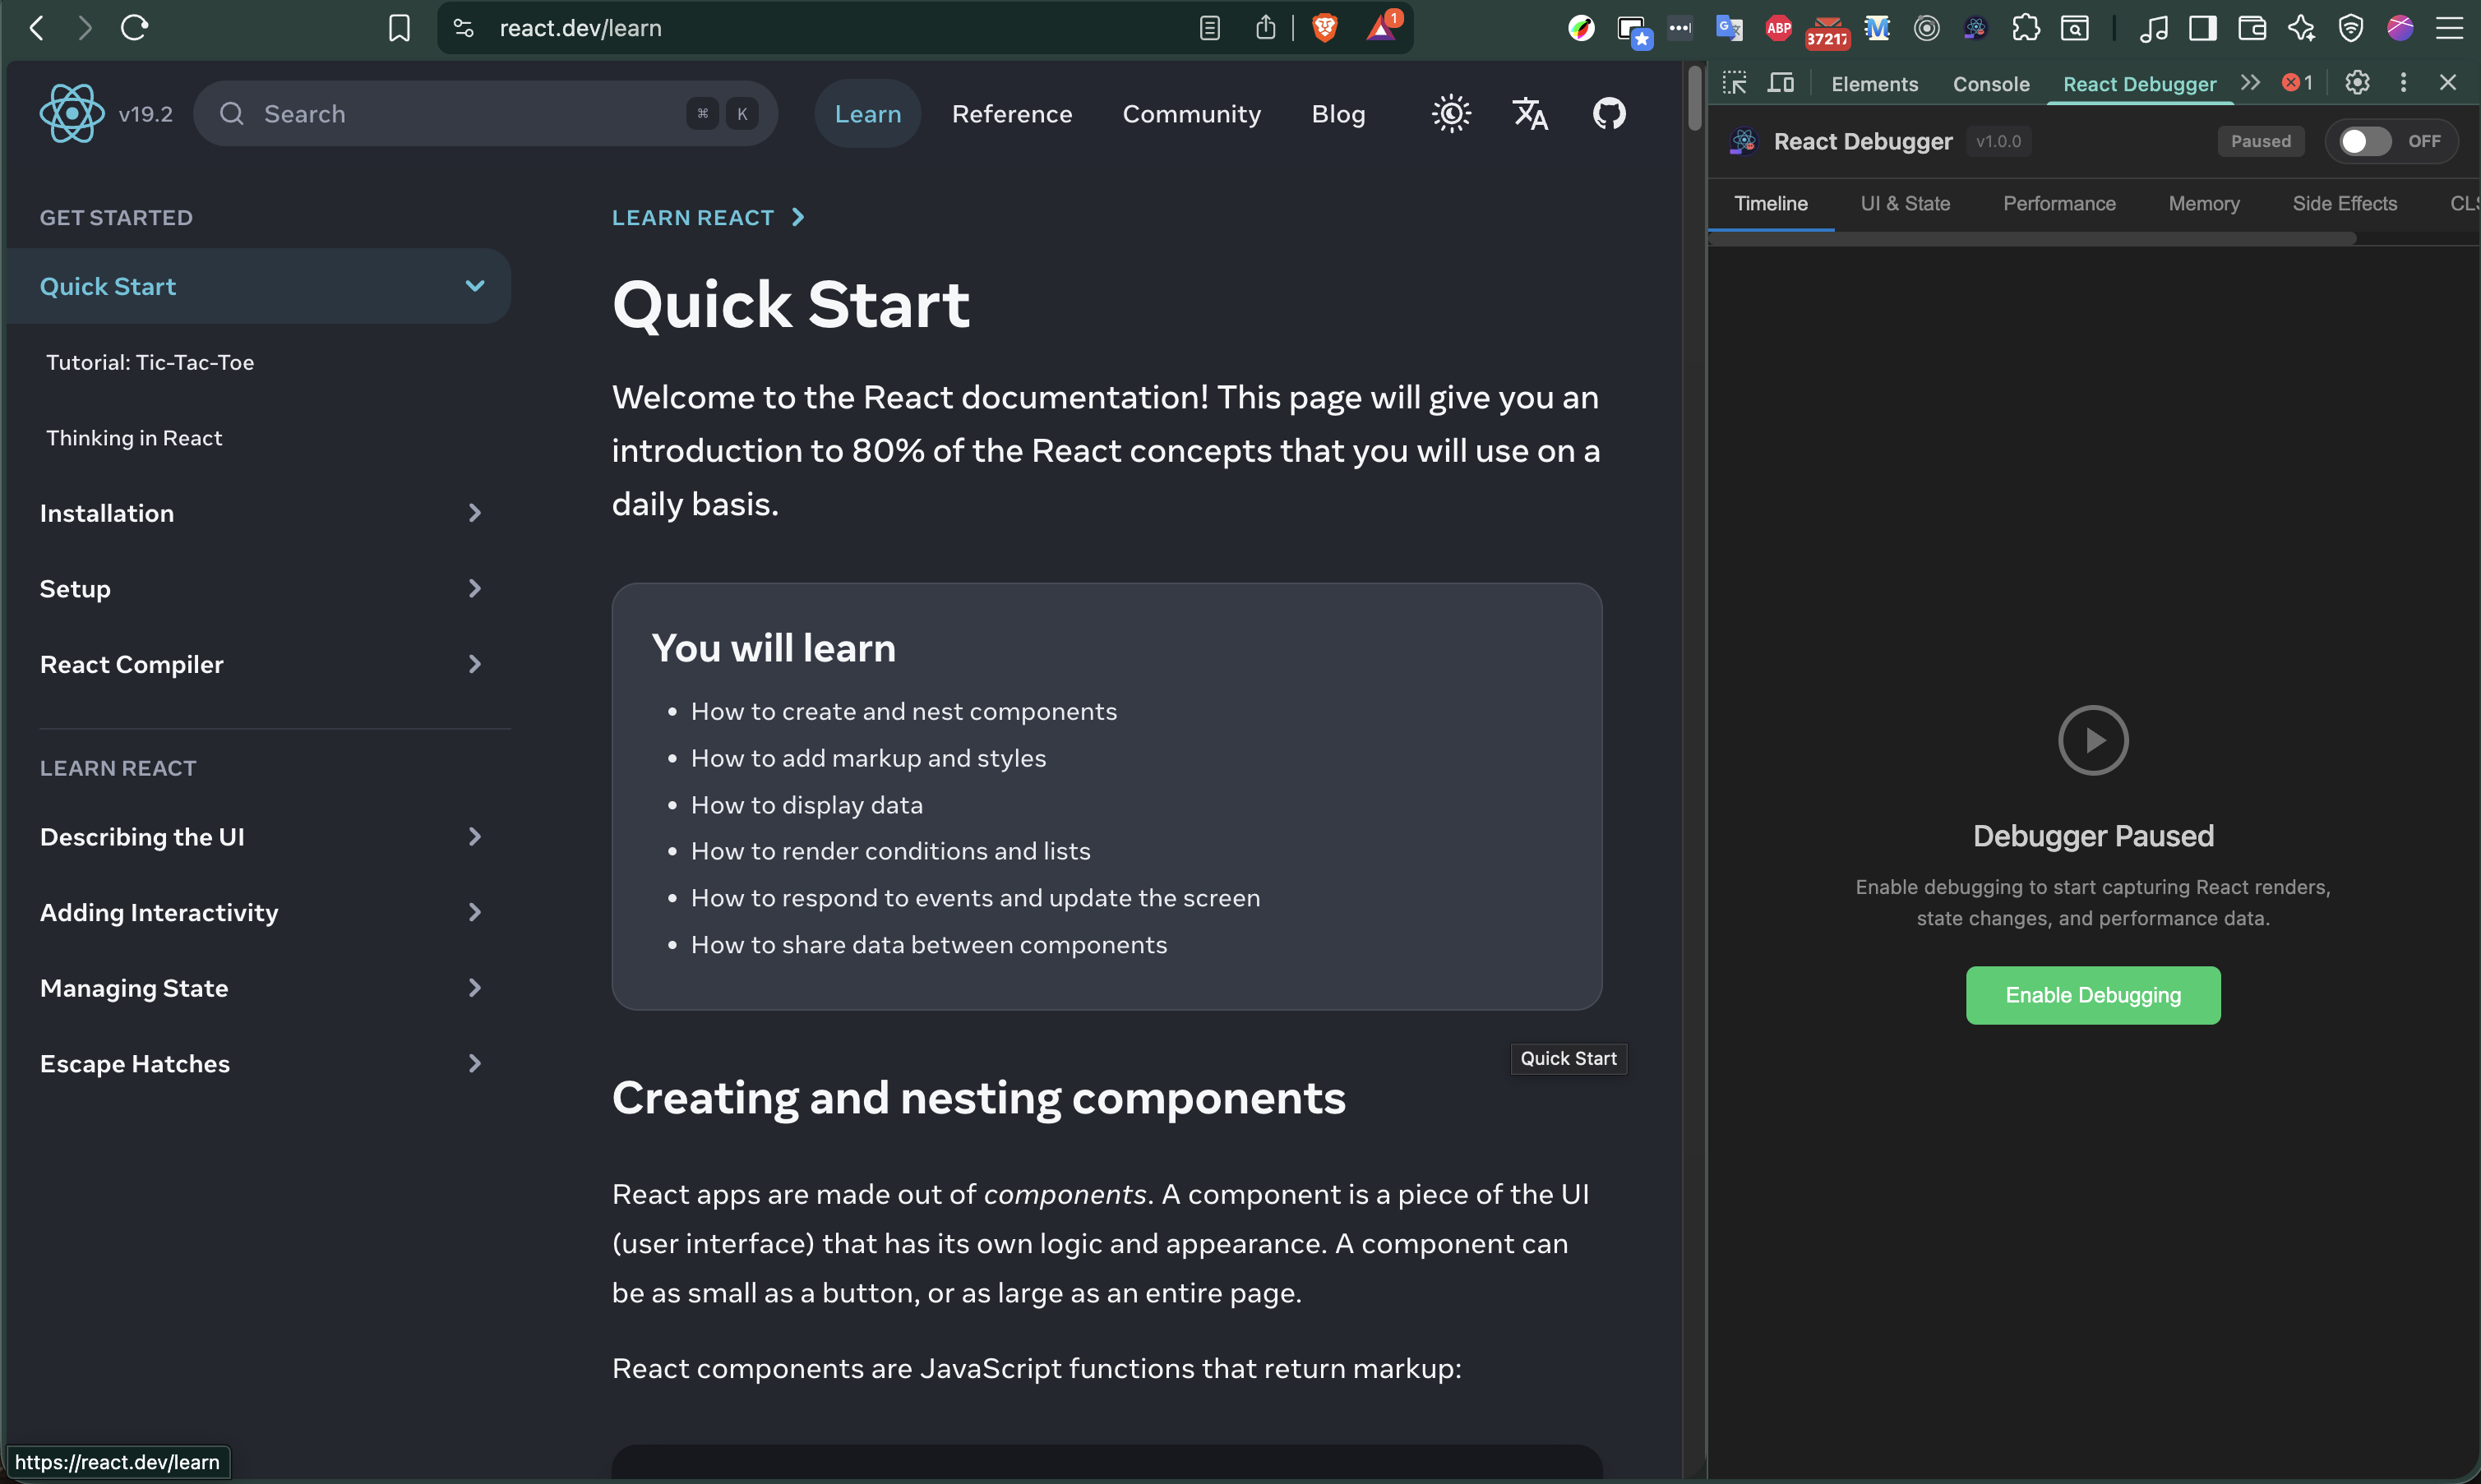Viewport: 2481px width, 1484px height.
Task: Open device toolbar emulation icon
Action: tap(1781, 83)
